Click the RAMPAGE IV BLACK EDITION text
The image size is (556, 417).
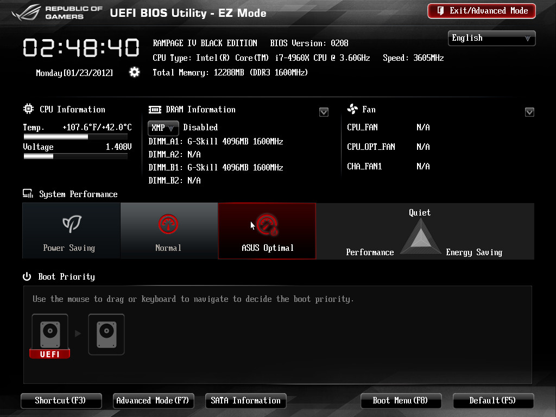(205, 43)
